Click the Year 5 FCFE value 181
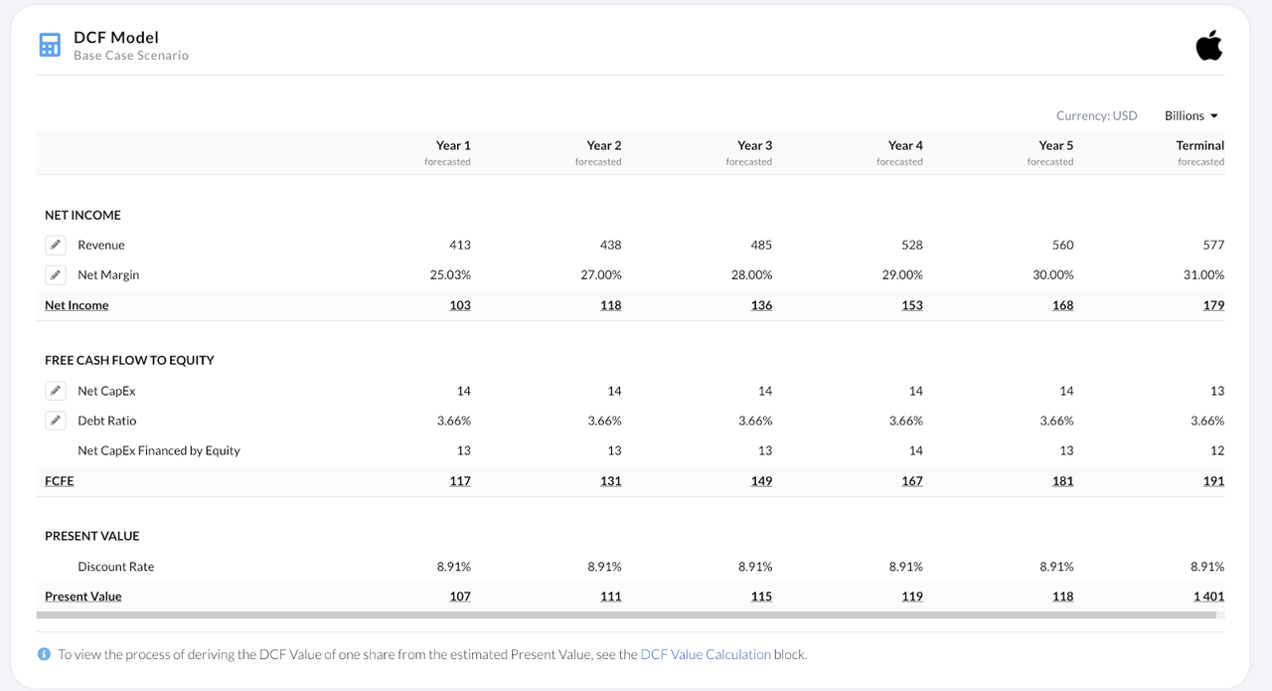Screen dimensions: 1272x691 [x=1062, y=481]
